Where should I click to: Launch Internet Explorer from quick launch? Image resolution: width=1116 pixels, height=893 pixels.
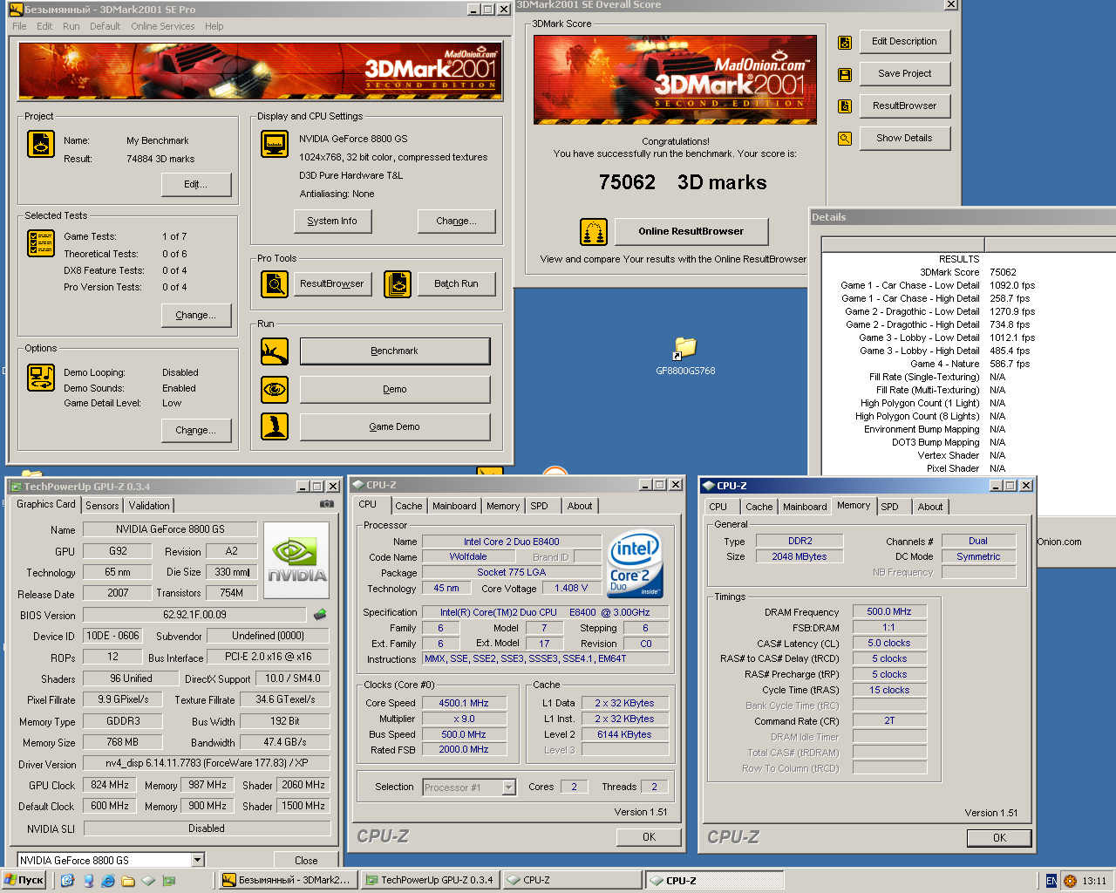pos(108,881)
